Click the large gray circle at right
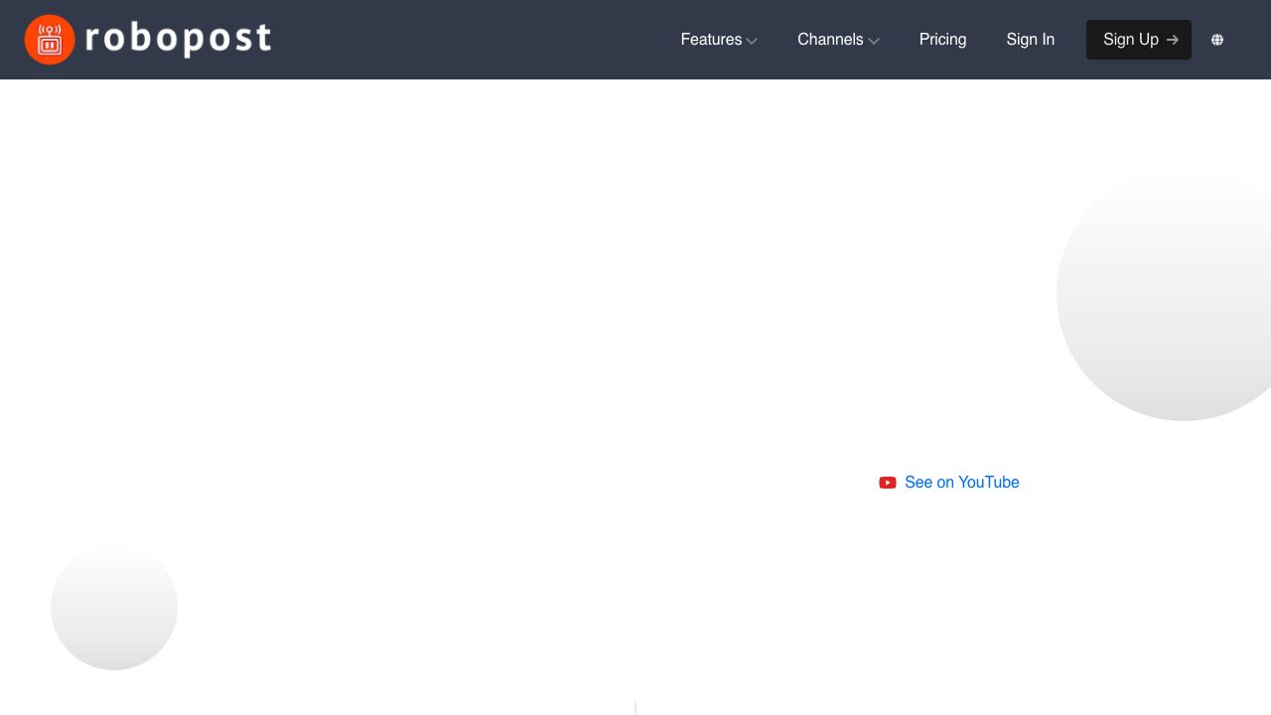The height and width of the screenshot is (715, 1271). pos(1172,298)
